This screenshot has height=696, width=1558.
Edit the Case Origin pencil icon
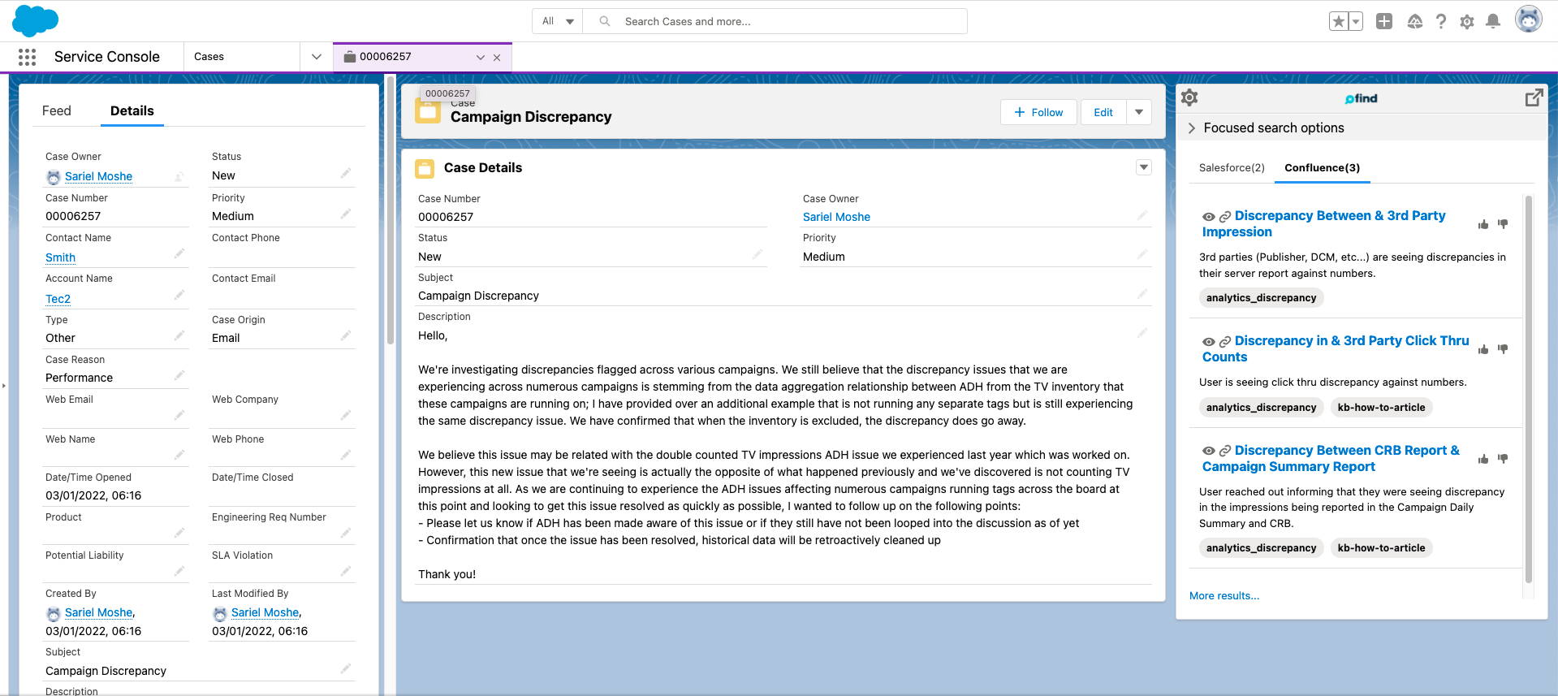pyautogui.click(x=345, y=335)
